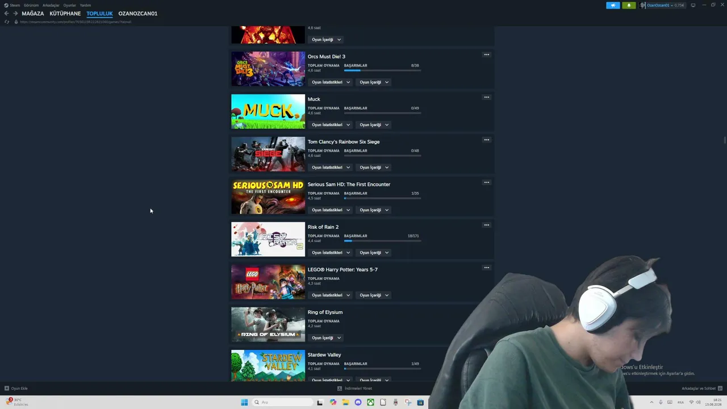
Task: Switch to the MAĞAZA tab
Action: (33, 14)
